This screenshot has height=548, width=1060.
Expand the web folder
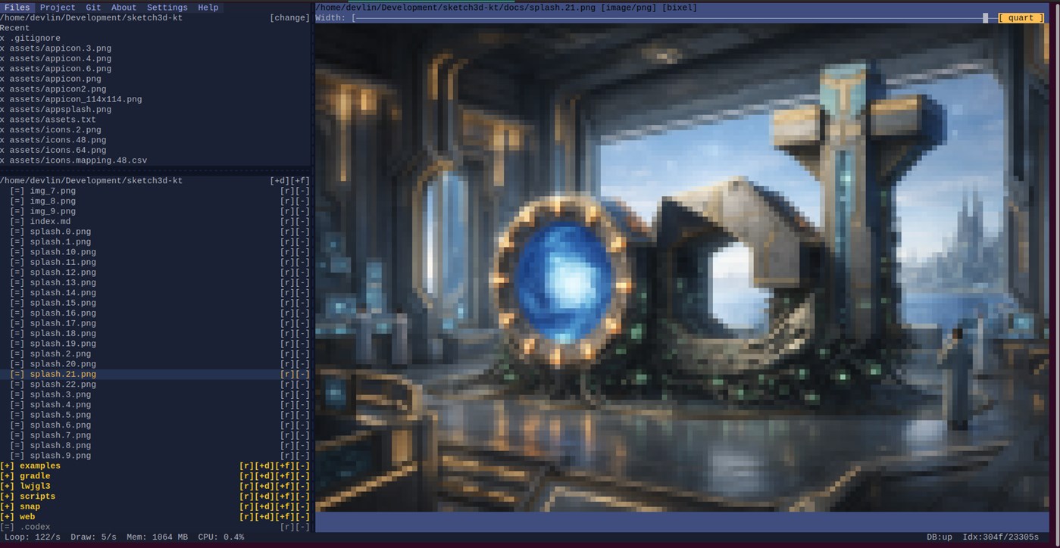pyautogui.click(x=8, y=517)
